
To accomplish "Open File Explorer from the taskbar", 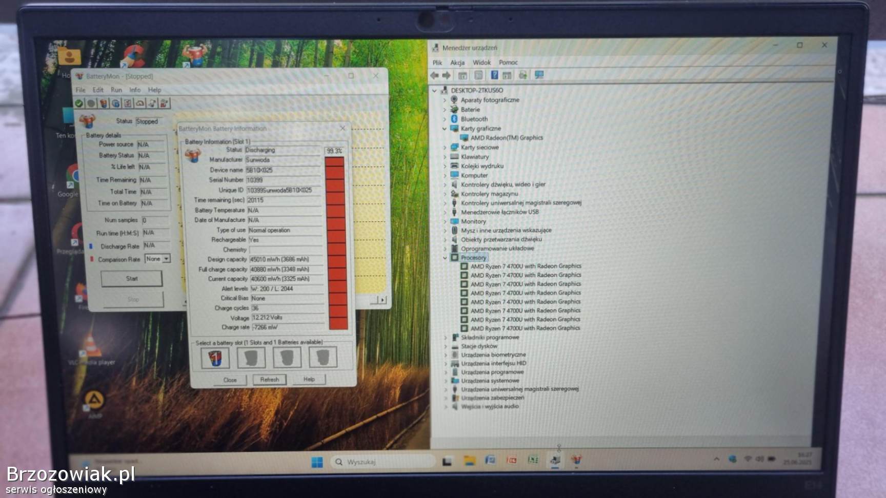I will coord(469,461).
